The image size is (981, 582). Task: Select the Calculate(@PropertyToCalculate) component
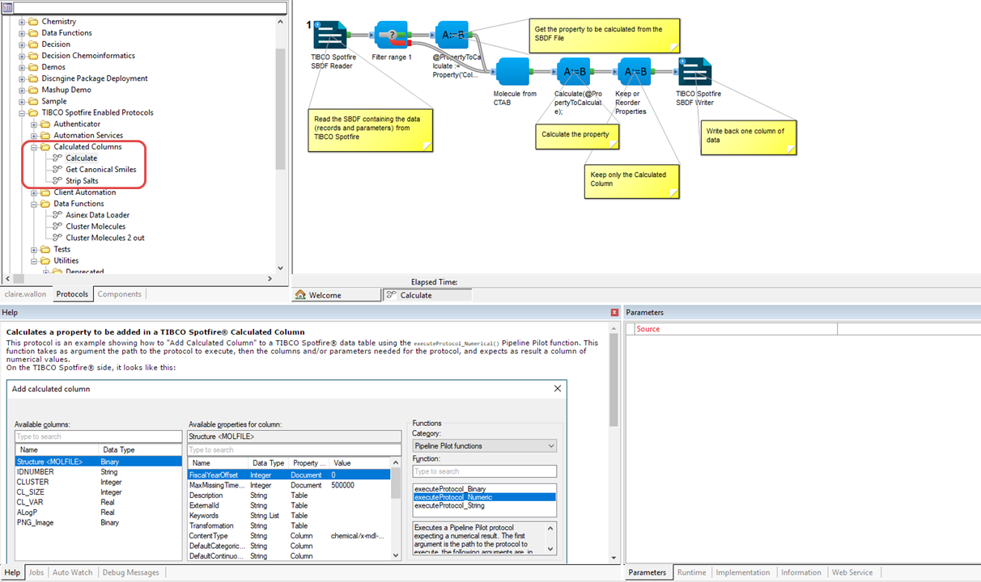pos(574,72)
